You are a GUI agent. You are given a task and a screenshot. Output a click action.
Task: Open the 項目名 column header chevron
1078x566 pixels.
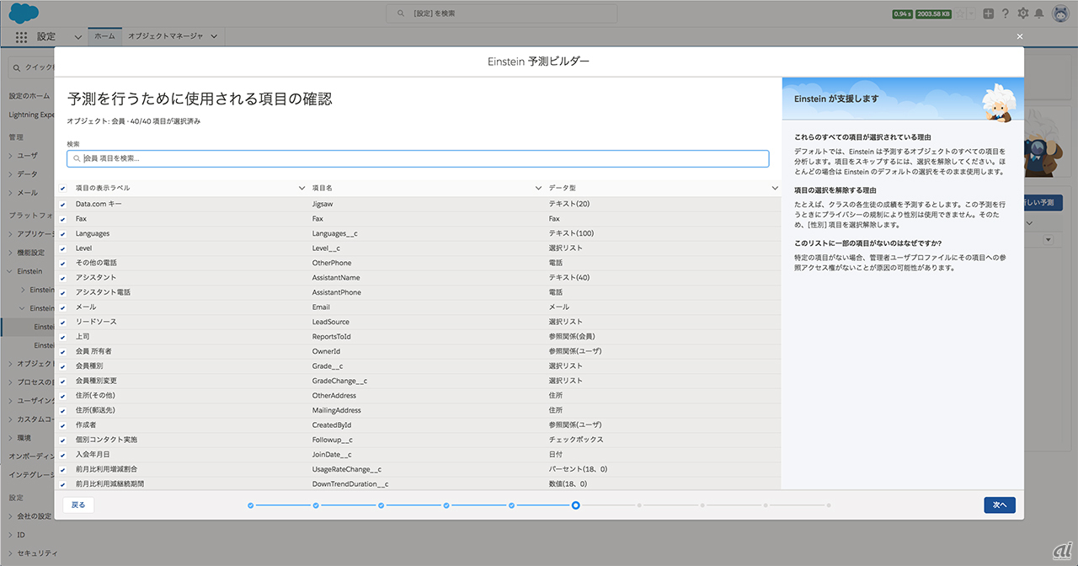tap(539, 188)
